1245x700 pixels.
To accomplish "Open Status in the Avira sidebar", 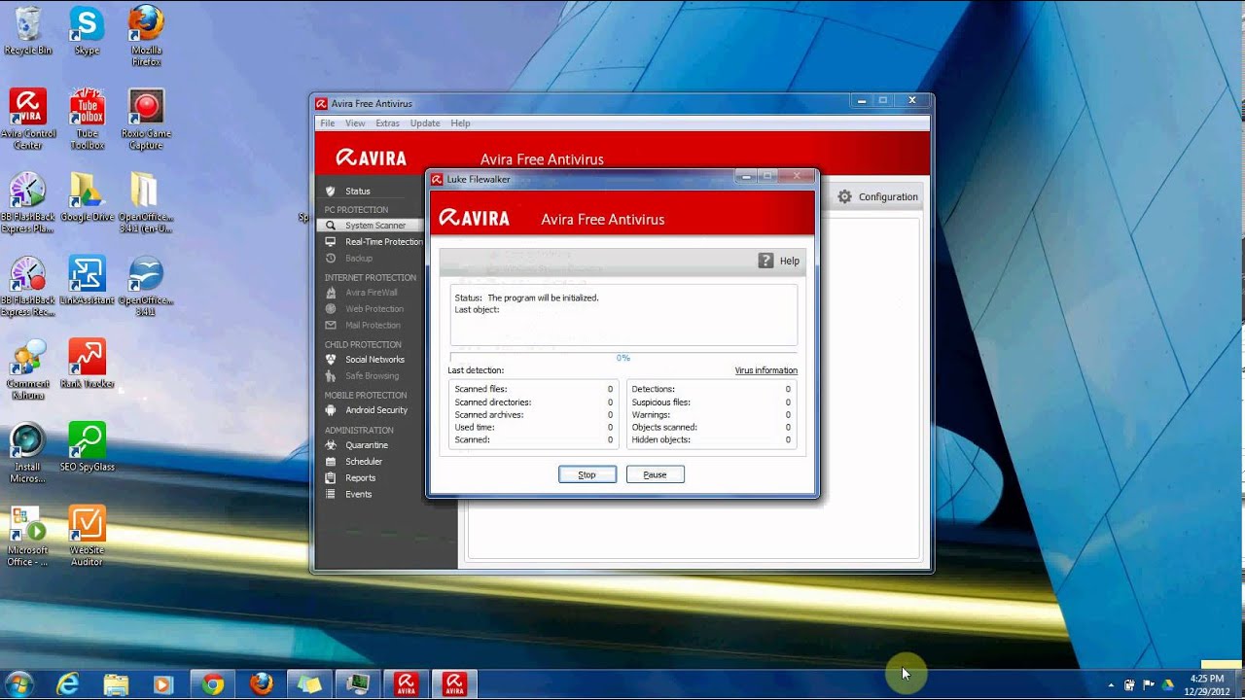I will pos(357,192).
